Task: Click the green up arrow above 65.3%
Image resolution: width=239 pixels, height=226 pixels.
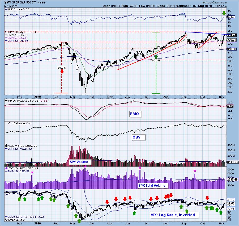Action: pyautogui.click(x=156, y=57)
